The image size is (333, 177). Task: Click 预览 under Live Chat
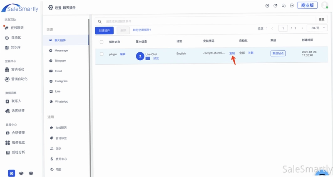pos(156,59)
